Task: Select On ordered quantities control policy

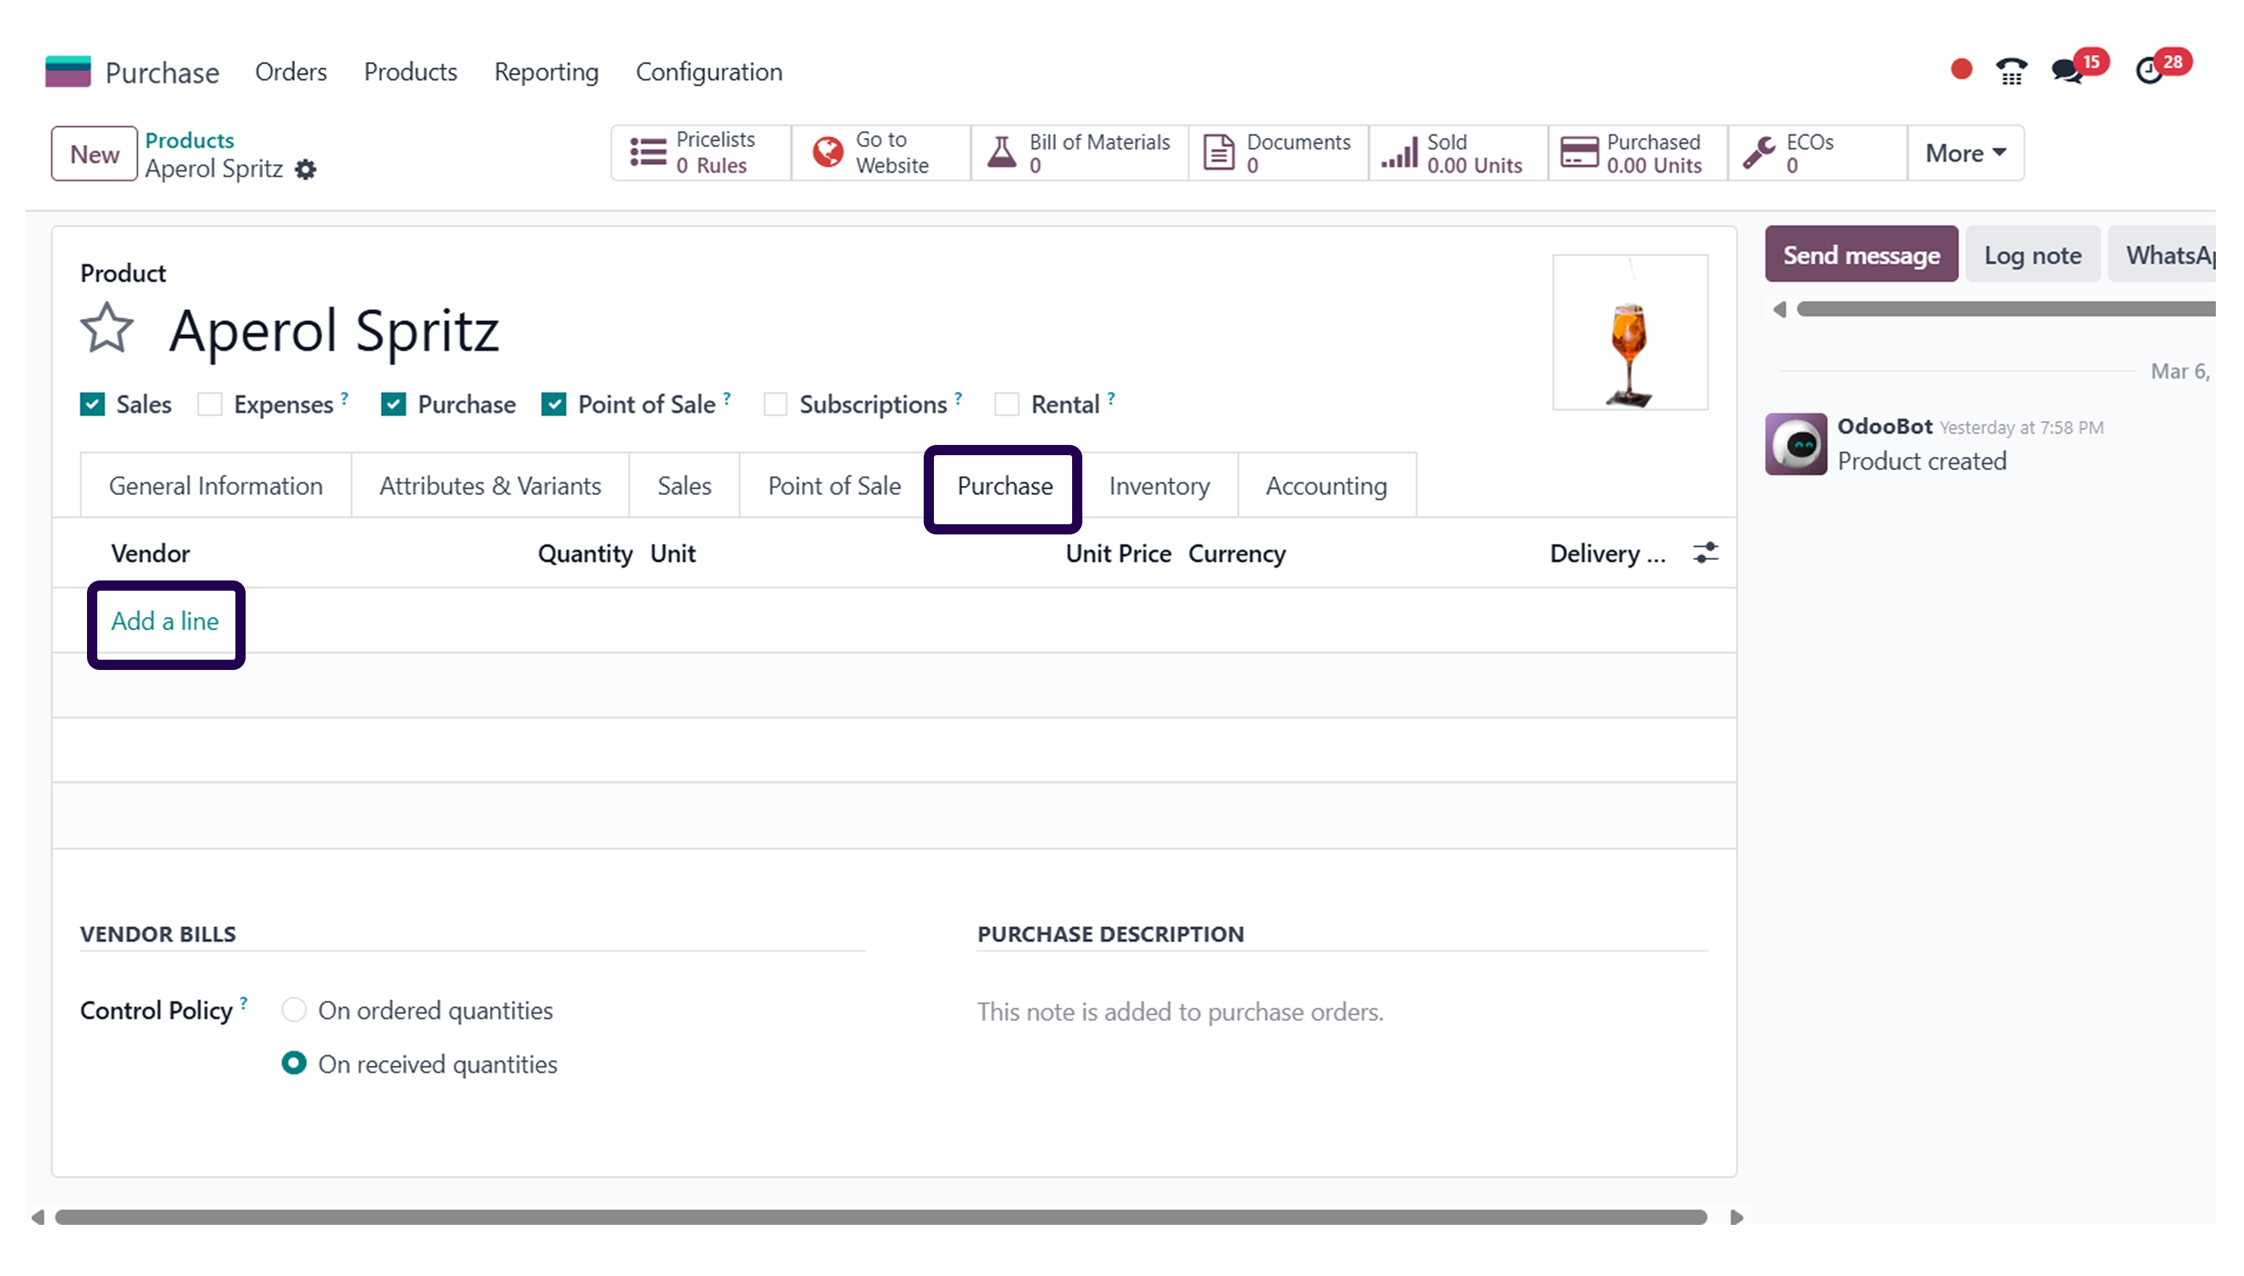Action: click(x=294, y=1009)
